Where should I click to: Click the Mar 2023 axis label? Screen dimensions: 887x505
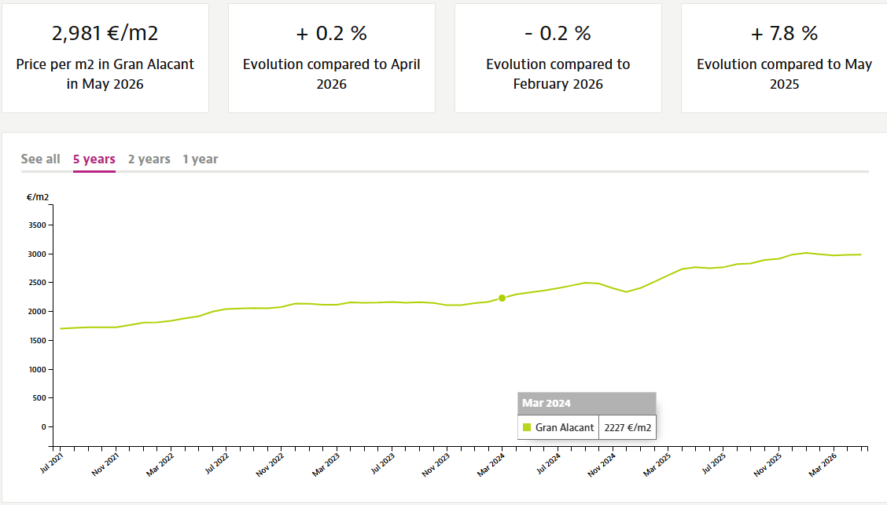(326, 464)
